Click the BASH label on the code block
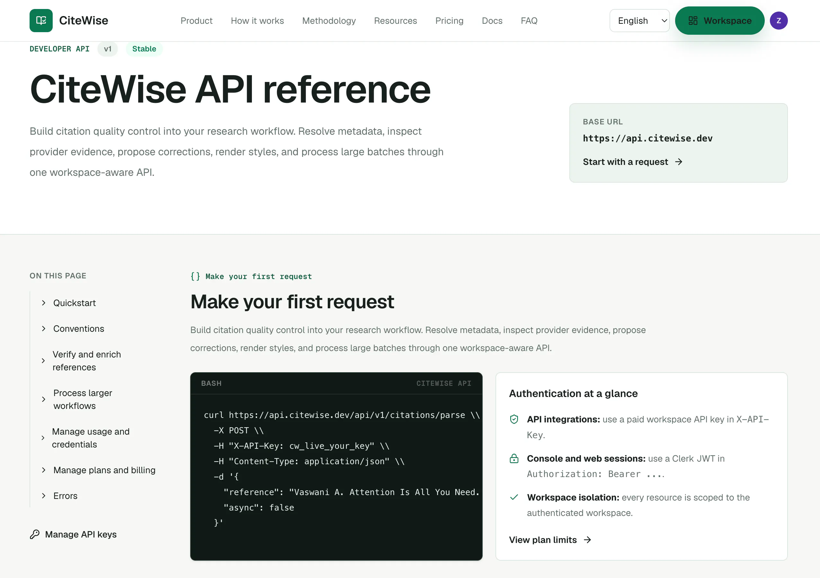The image size is (820, 578). [x=211, y=384]
